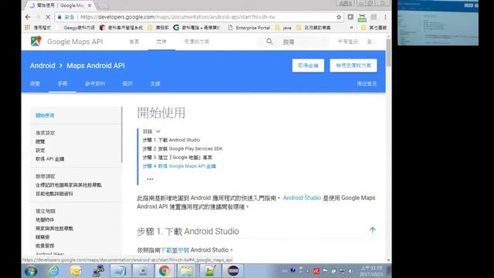Viewport: 494px width, 278px height.
Task: Open the java bookmarks folder
Action: 283,28
